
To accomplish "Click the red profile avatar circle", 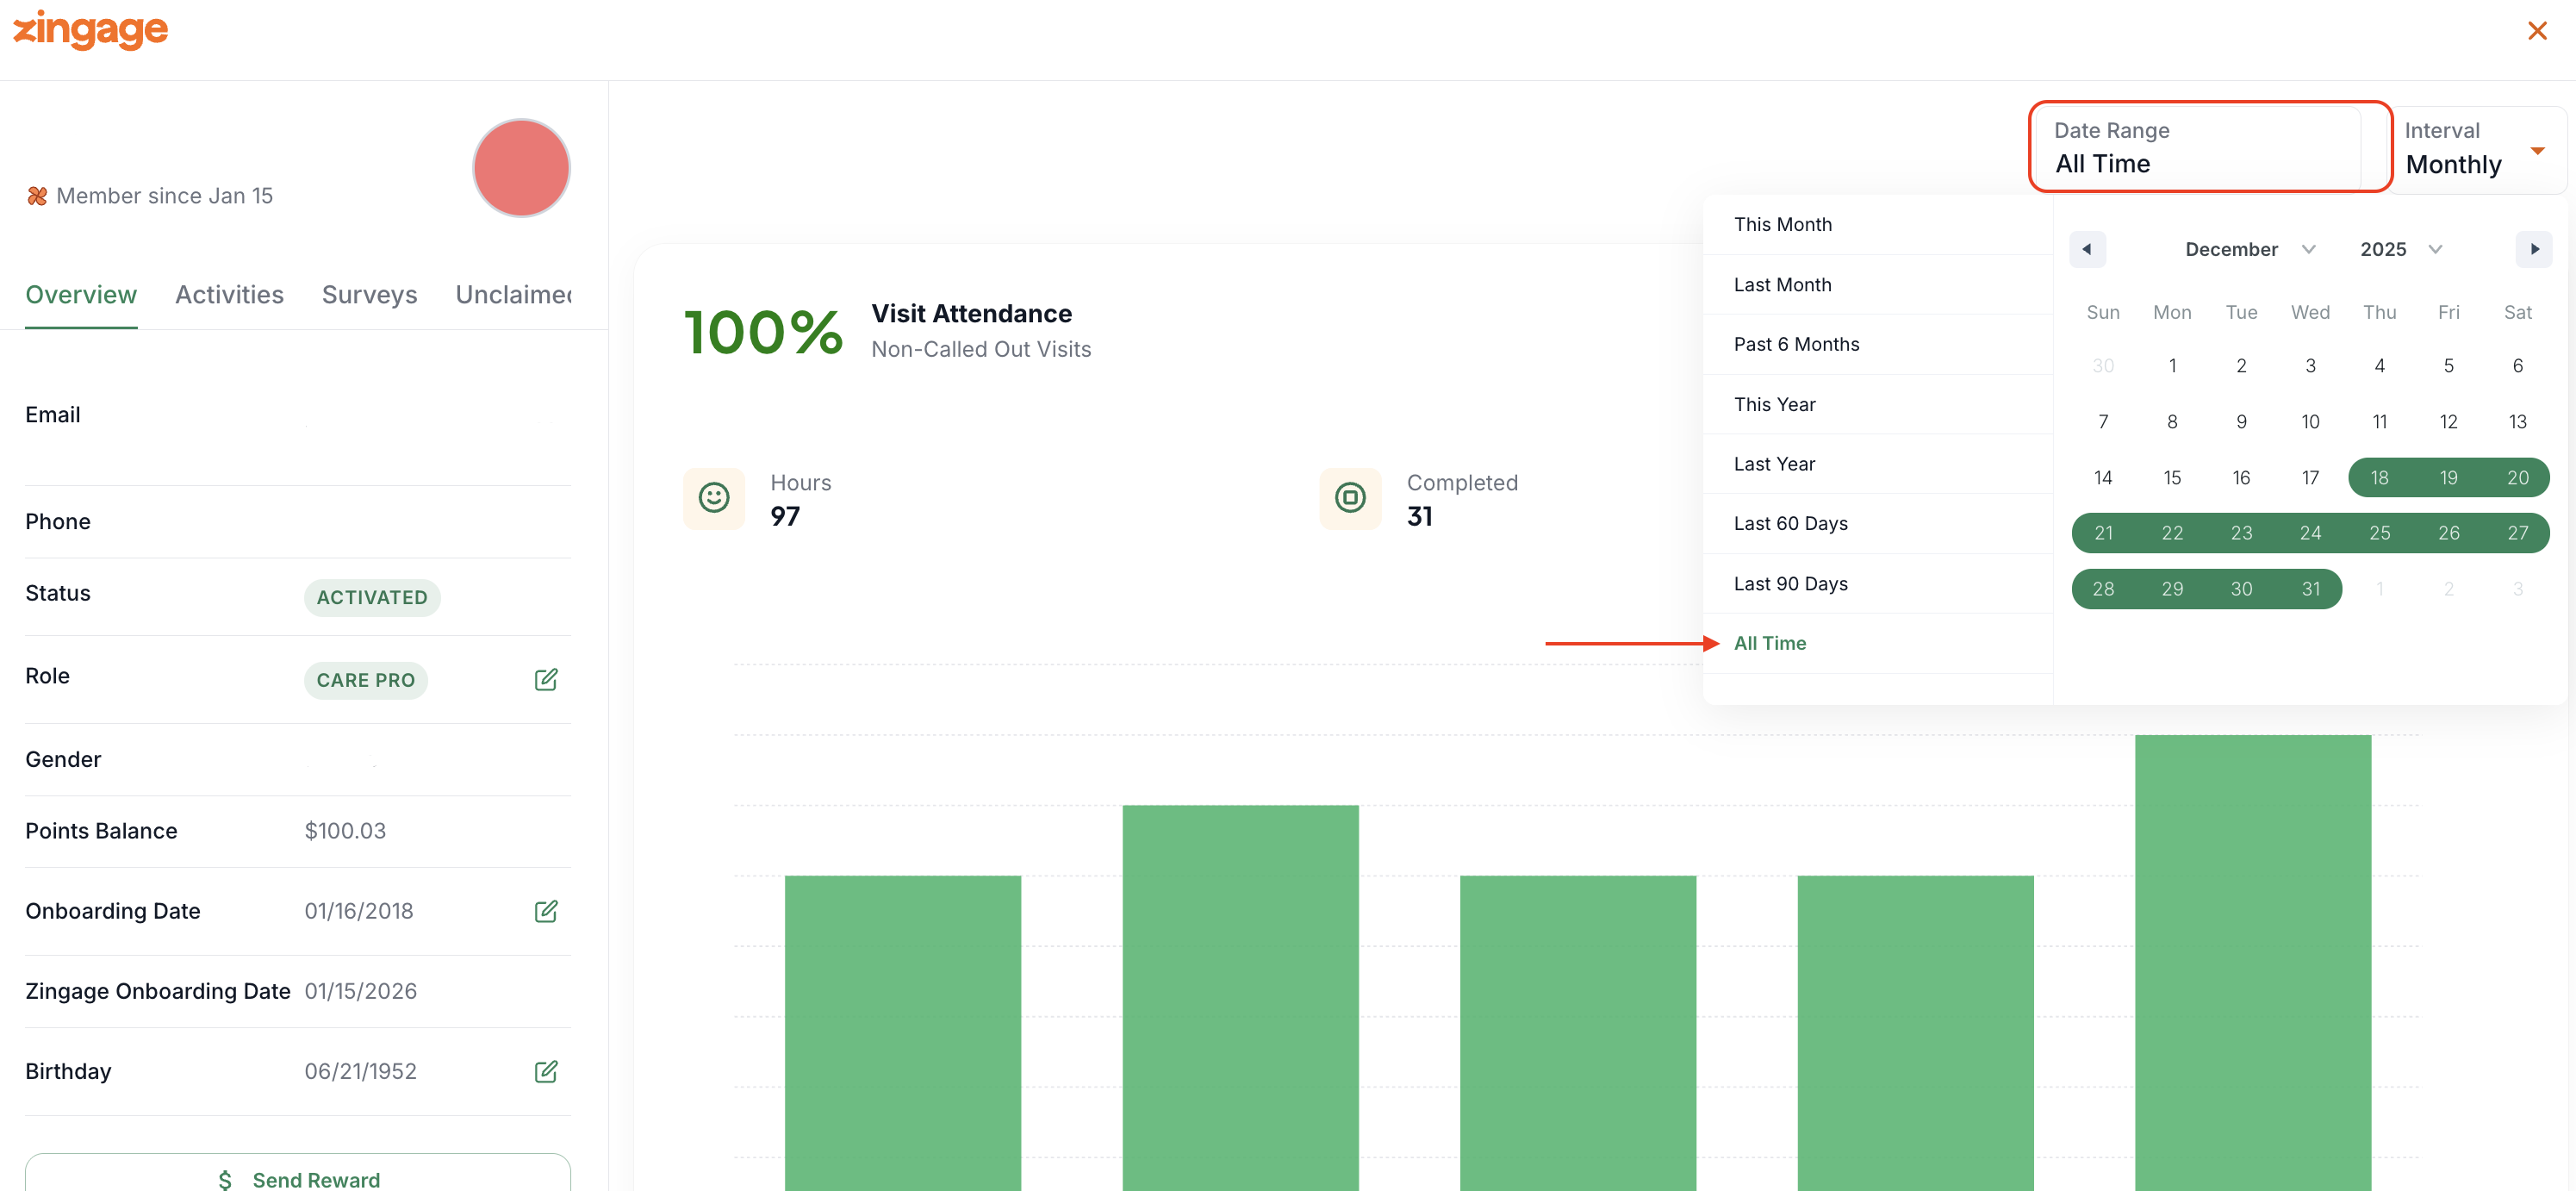I will pos(521,168).
